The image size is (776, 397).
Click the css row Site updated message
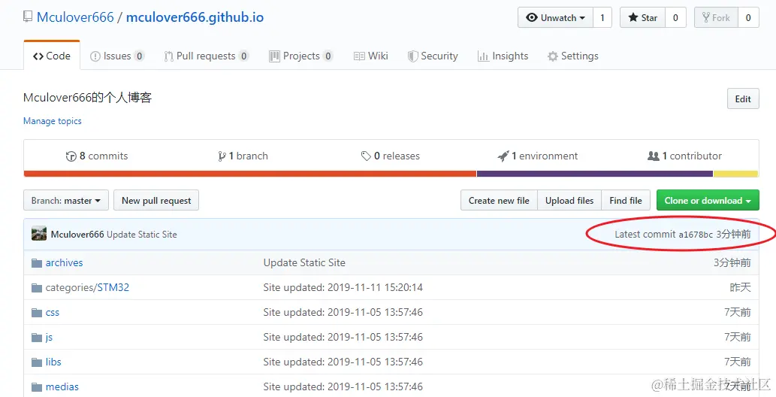coord(343,312)
